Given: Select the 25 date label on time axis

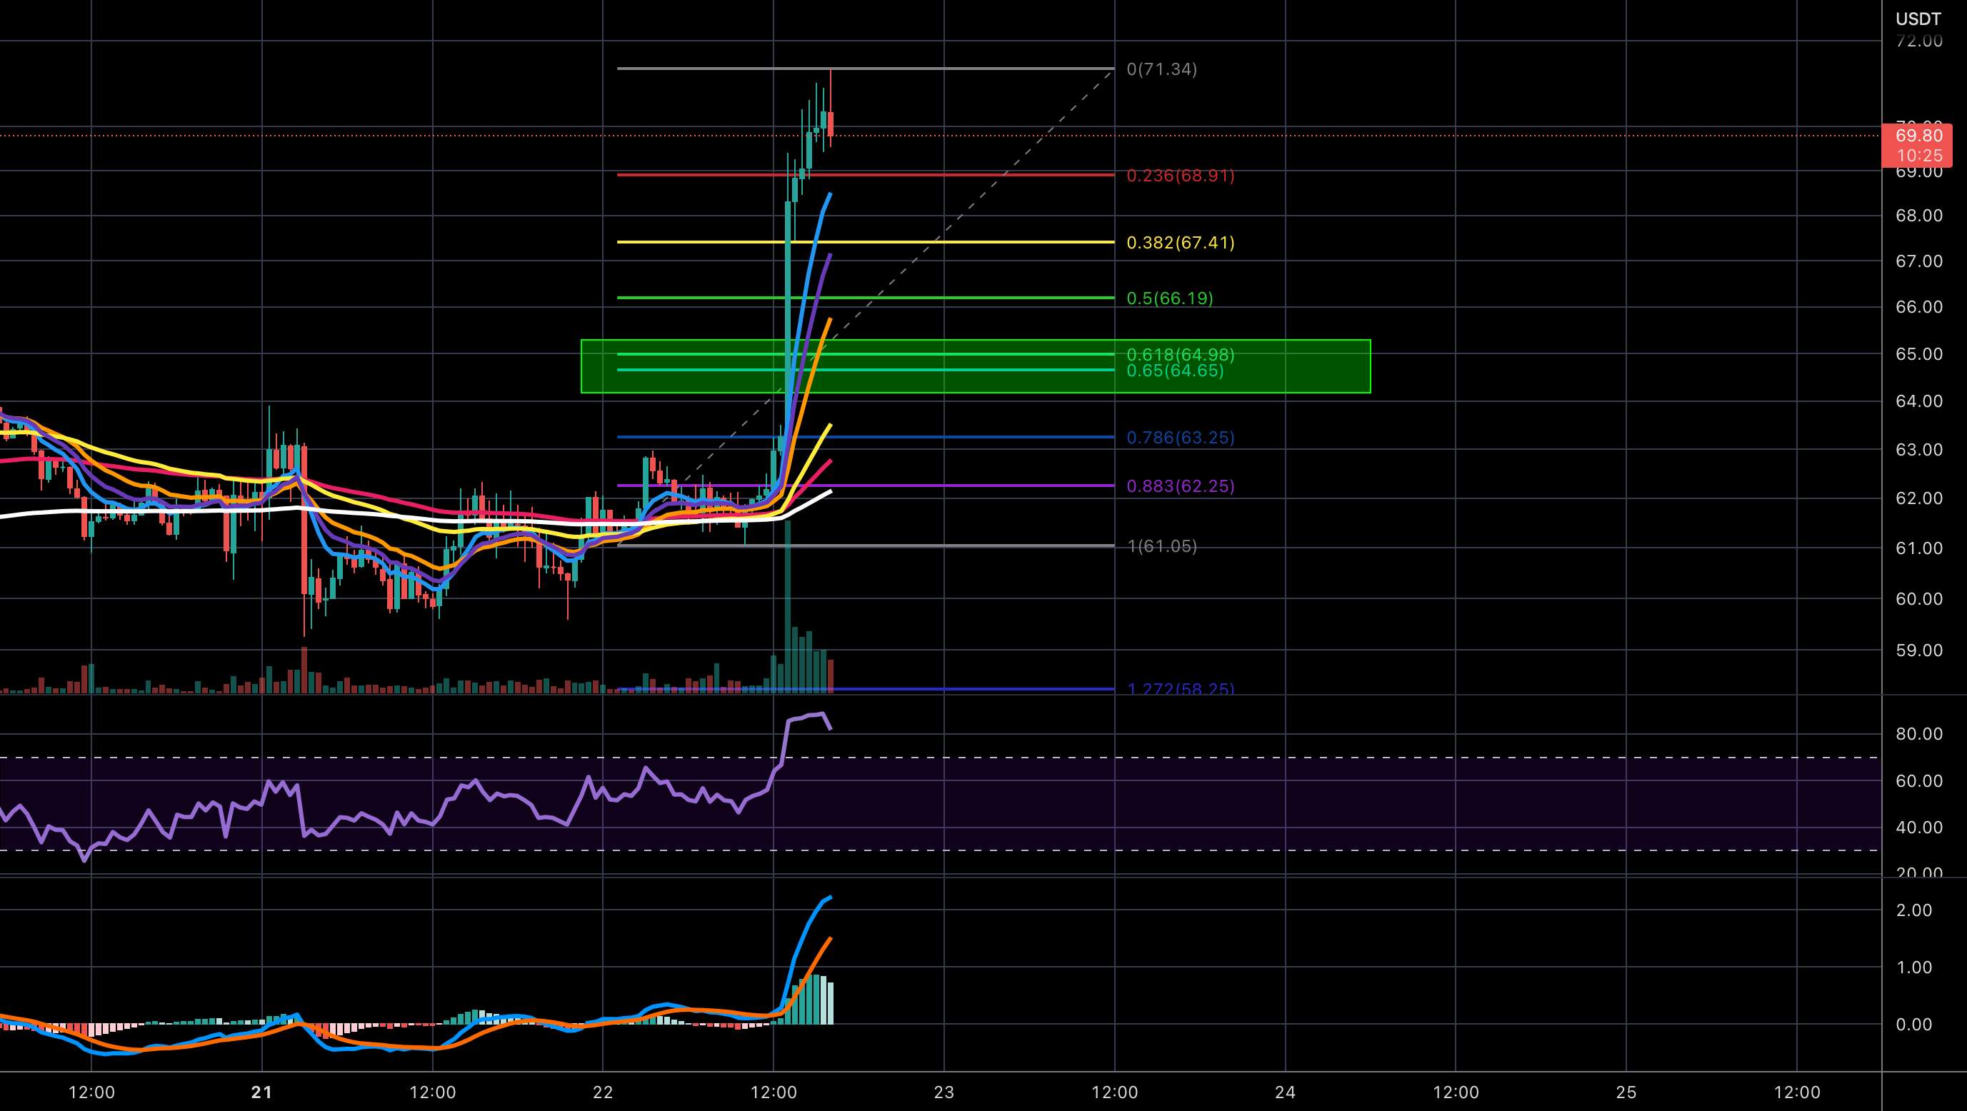Looking at the screenshot, I should [x=1626, y=1092].
